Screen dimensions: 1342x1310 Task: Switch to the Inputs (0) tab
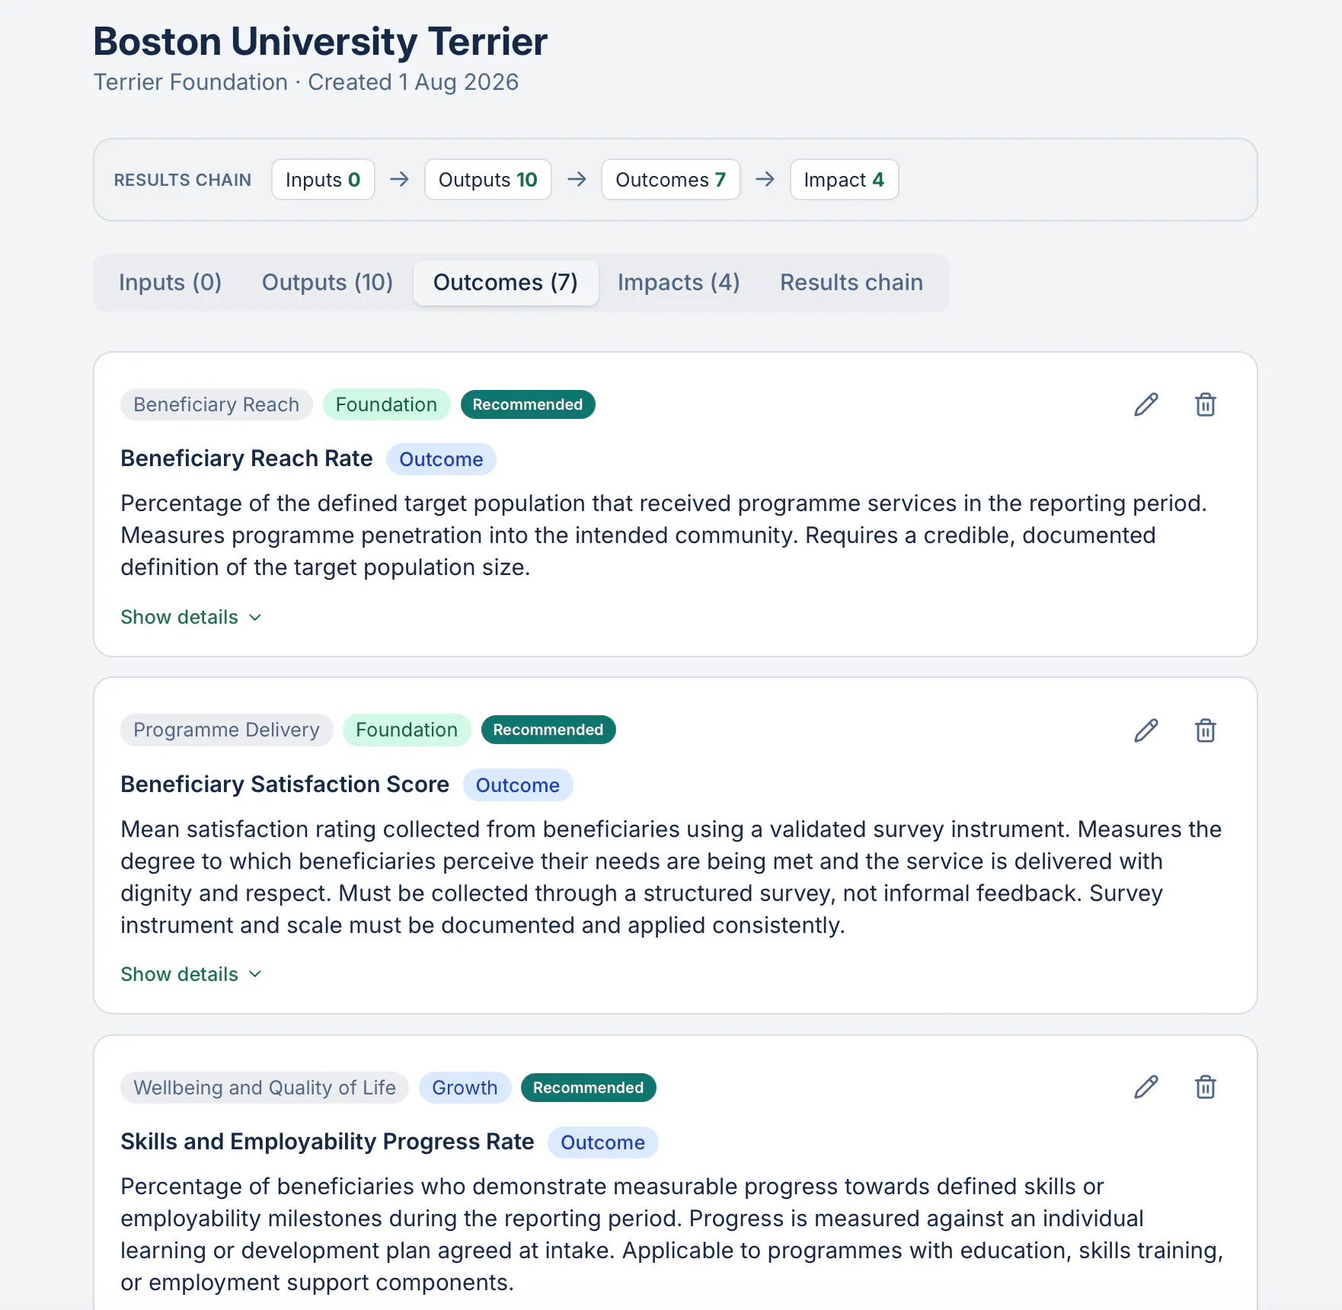pyautogui.click(x=170, y=283)
